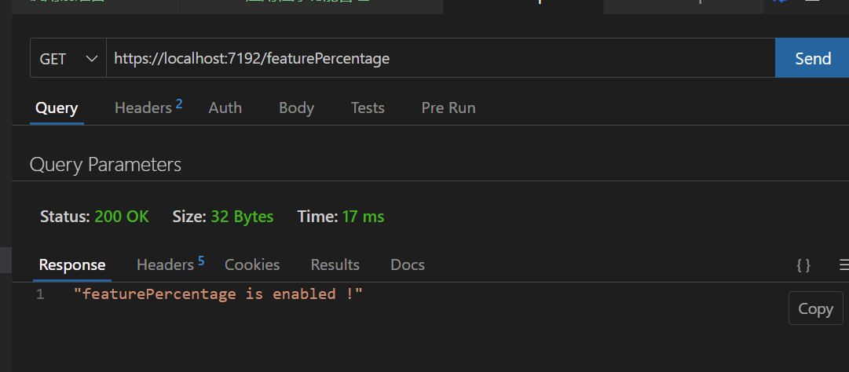This screenshot has width=849, height=372.
Task: Open the Body tab
Action: (x=296, y=108)
